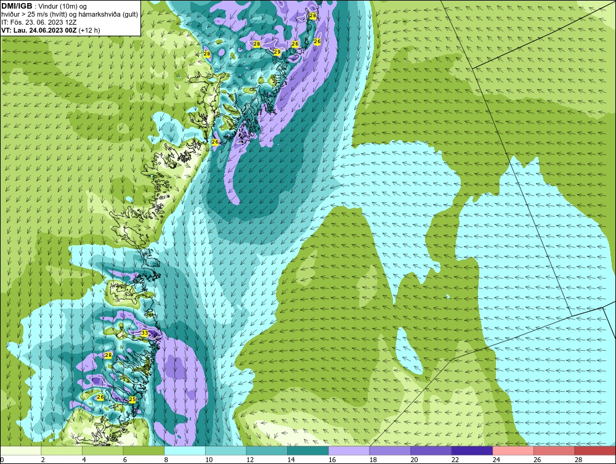Click the 26–28 m/s salmon legend swatch
This screenshot has width=616, height=464.
[554, 450]
